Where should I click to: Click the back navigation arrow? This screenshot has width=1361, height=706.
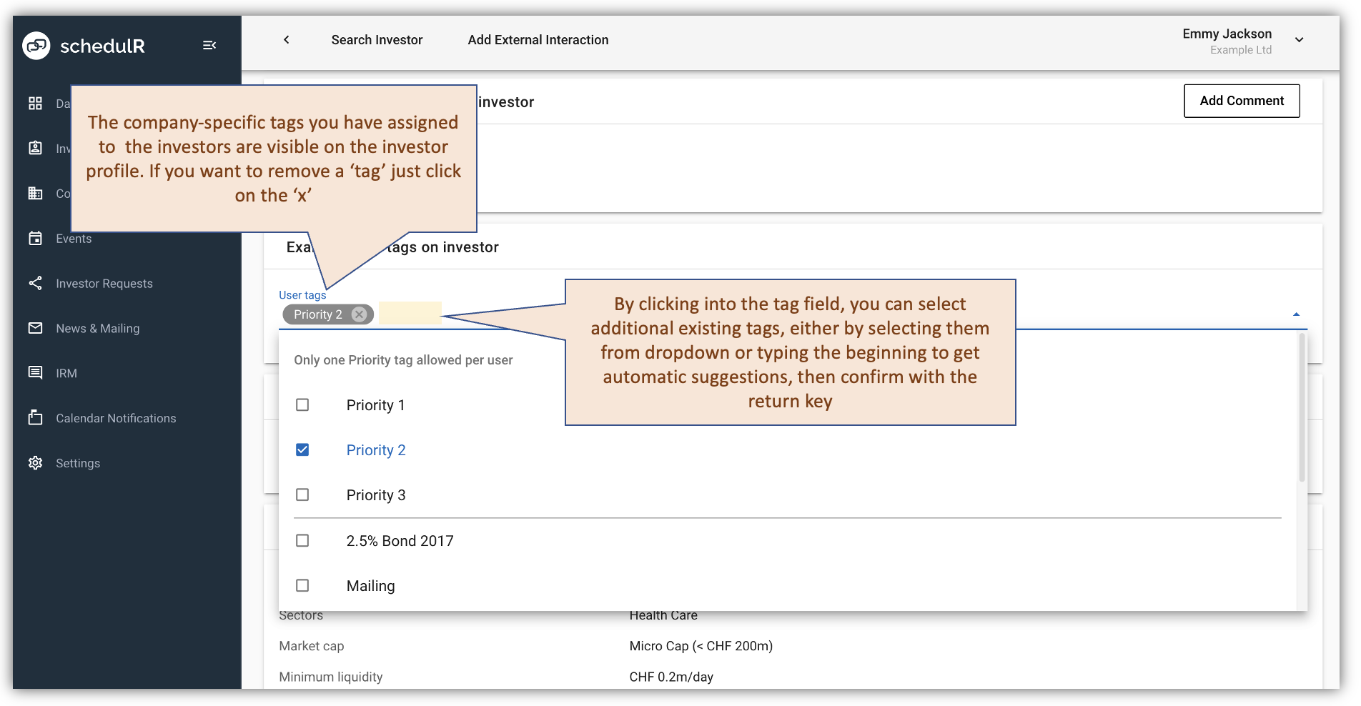click(286, 40)
